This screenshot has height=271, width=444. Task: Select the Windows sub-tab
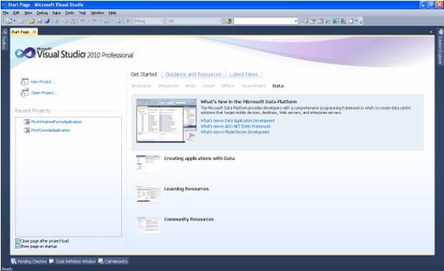[x=169, y=86]
